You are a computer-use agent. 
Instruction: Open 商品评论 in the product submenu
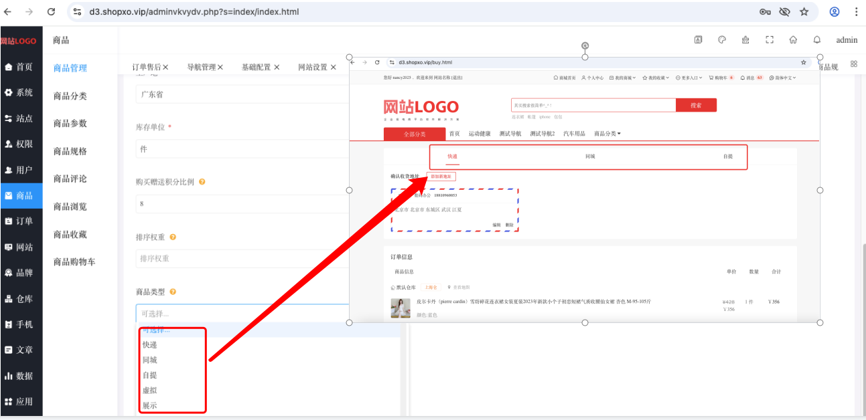click(x=70, y=179)
